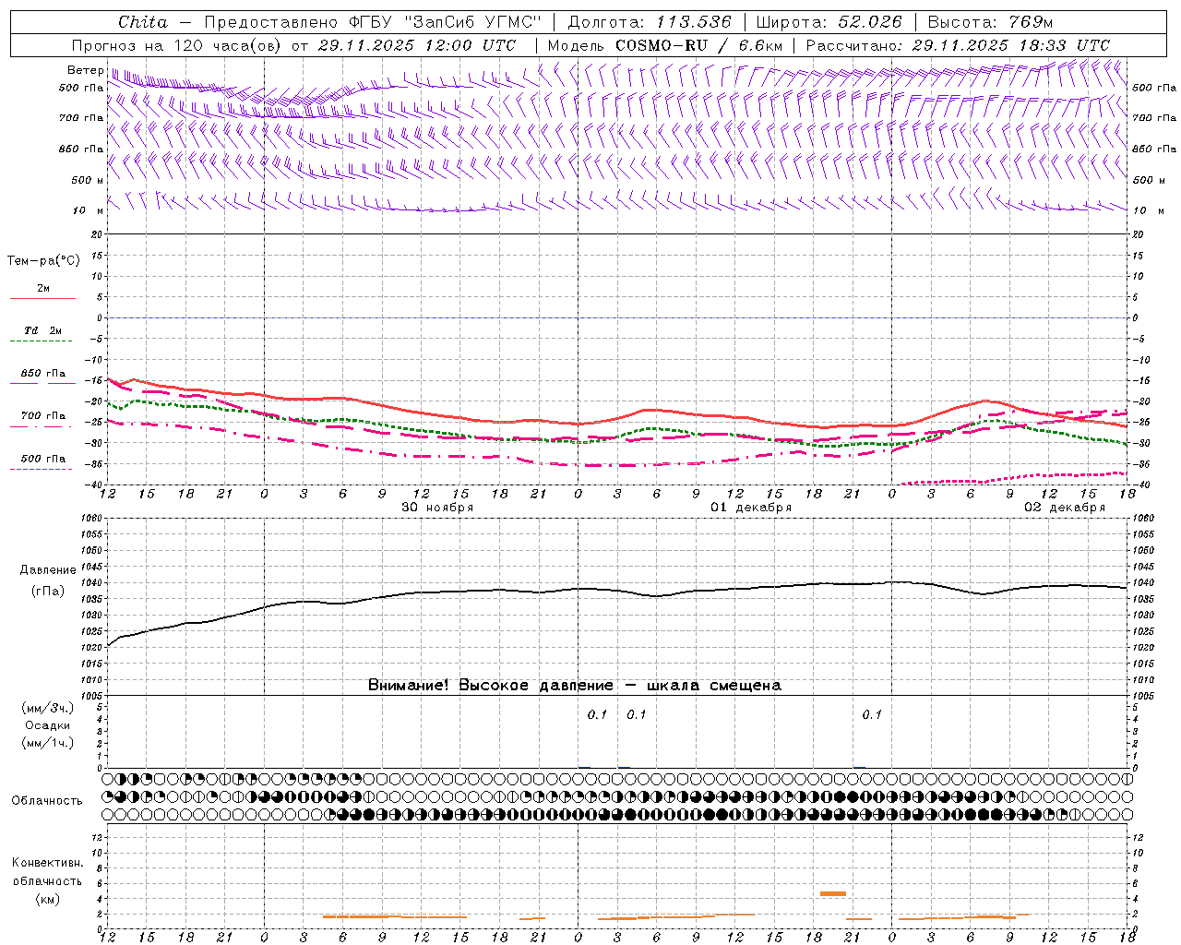
Task: Click the Тем-ра(°C) axis title
Action: [43, 261]
